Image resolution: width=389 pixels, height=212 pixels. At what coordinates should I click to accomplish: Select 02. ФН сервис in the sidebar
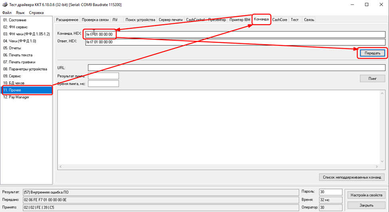coord(16,27)
